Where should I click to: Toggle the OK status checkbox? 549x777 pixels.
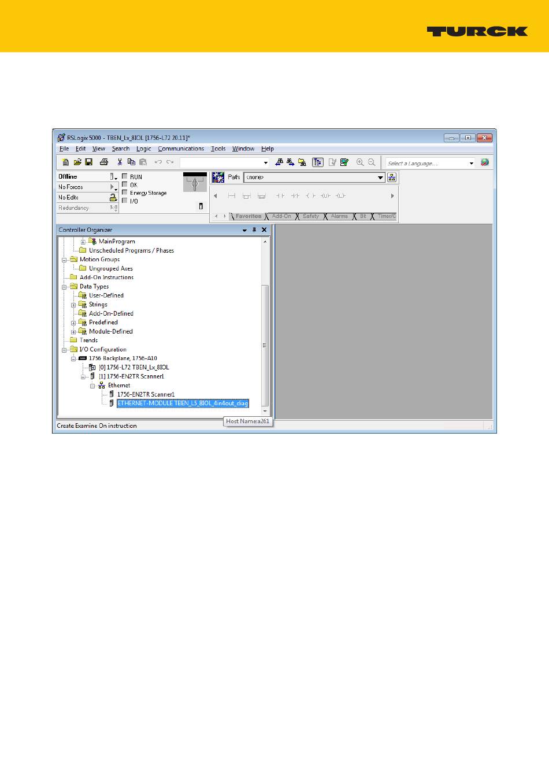tap(125, 184)
